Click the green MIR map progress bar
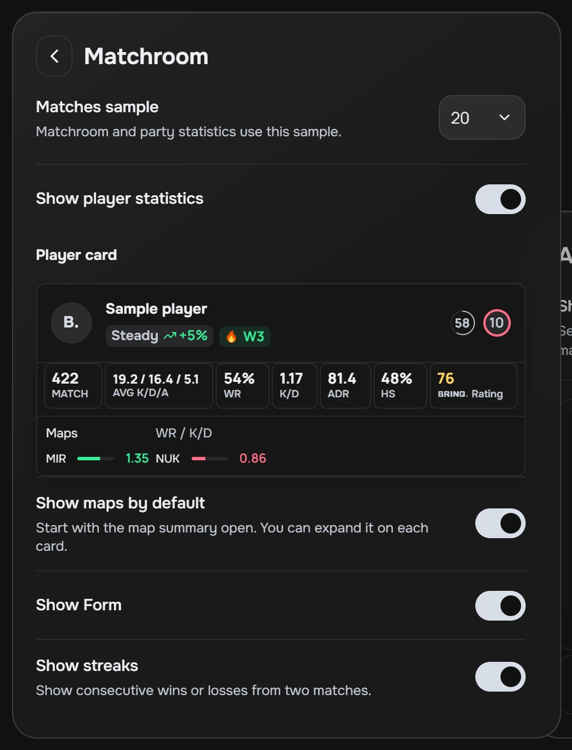This screenshot has width=572, height=750. pos(96,459)
